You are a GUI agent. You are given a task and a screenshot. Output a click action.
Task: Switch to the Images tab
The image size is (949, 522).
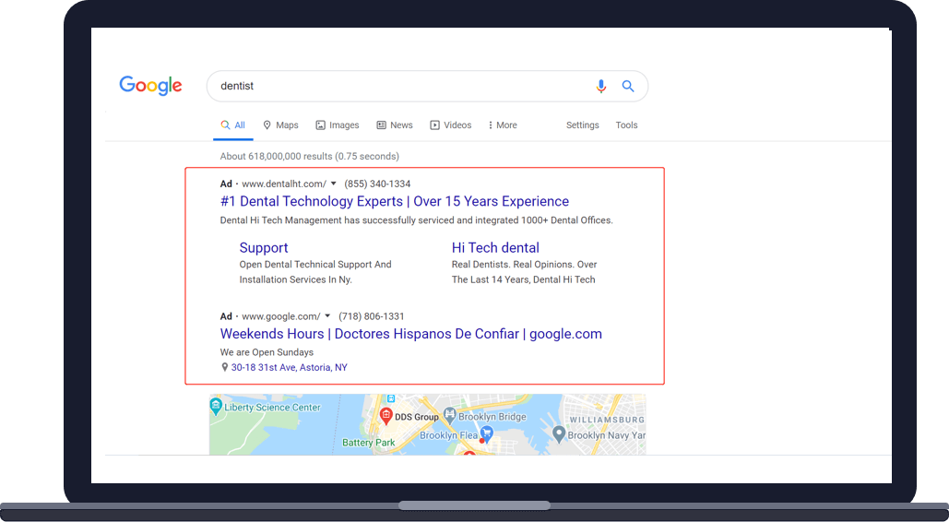tap(338, 125)
